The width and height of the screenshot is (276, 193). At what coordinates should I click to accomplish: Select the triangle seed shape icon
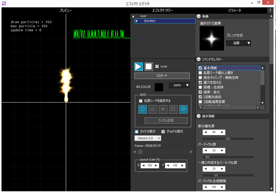tap(153, 109)
